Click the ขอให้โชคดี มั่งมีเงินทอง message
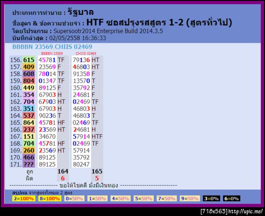The height and width of the screenshot is (216, 265). (89, 186)
